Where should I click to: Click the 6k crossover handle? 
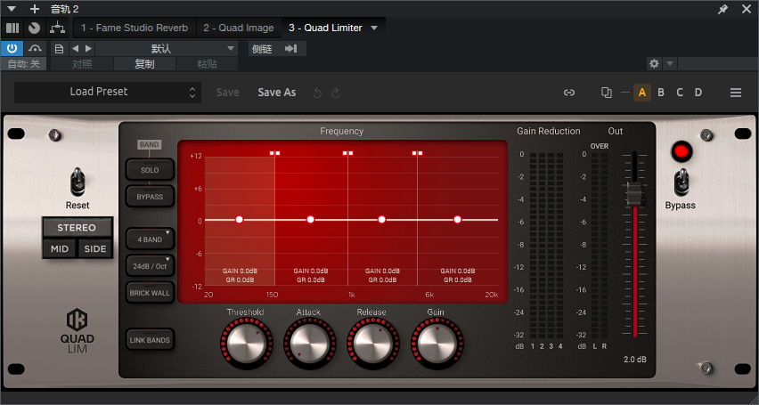[x=417, y=153]
